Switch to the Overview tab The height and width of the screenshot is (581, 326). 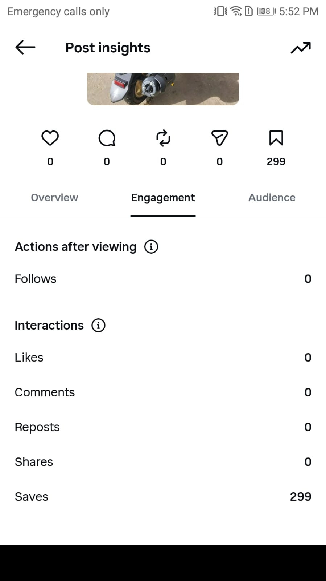54,198
